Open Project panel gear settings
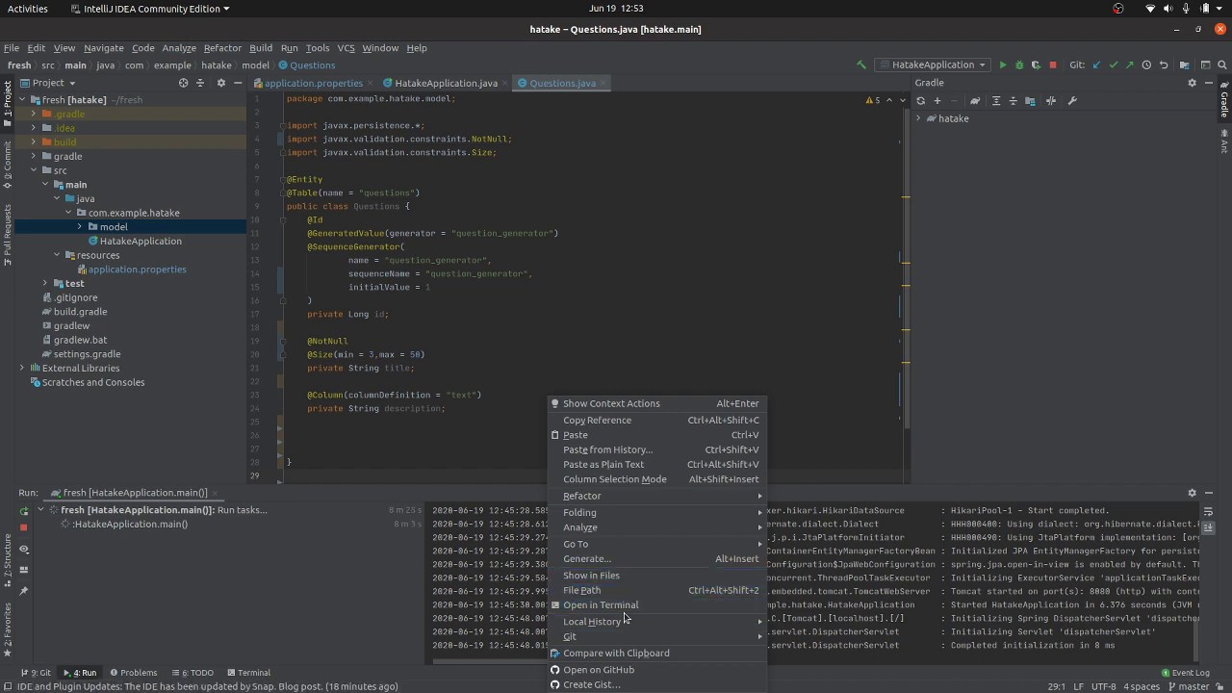The image size is (1232, 693). pyautogui.click(x=220, y=83)
